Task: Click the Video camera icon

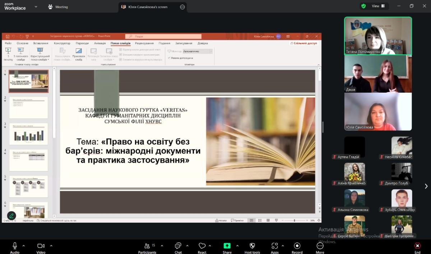Action: coord(41,246)
